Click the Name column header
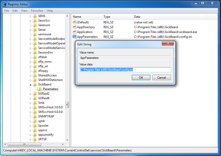Viewport: 221px width, 156px height. (x=86, y=17)
